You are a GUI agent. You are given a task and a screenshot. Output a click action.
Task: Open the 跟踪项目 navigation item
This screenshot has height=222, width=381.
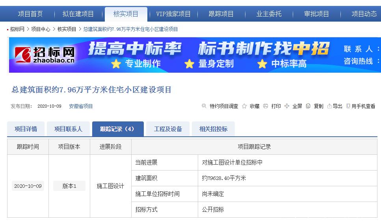tap(221, 14)
